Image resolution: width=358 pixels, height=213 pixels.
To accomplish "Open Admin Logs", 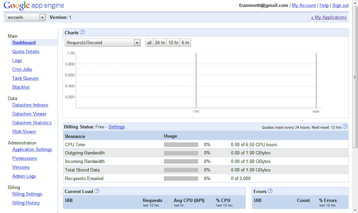I will coord(24,176).
